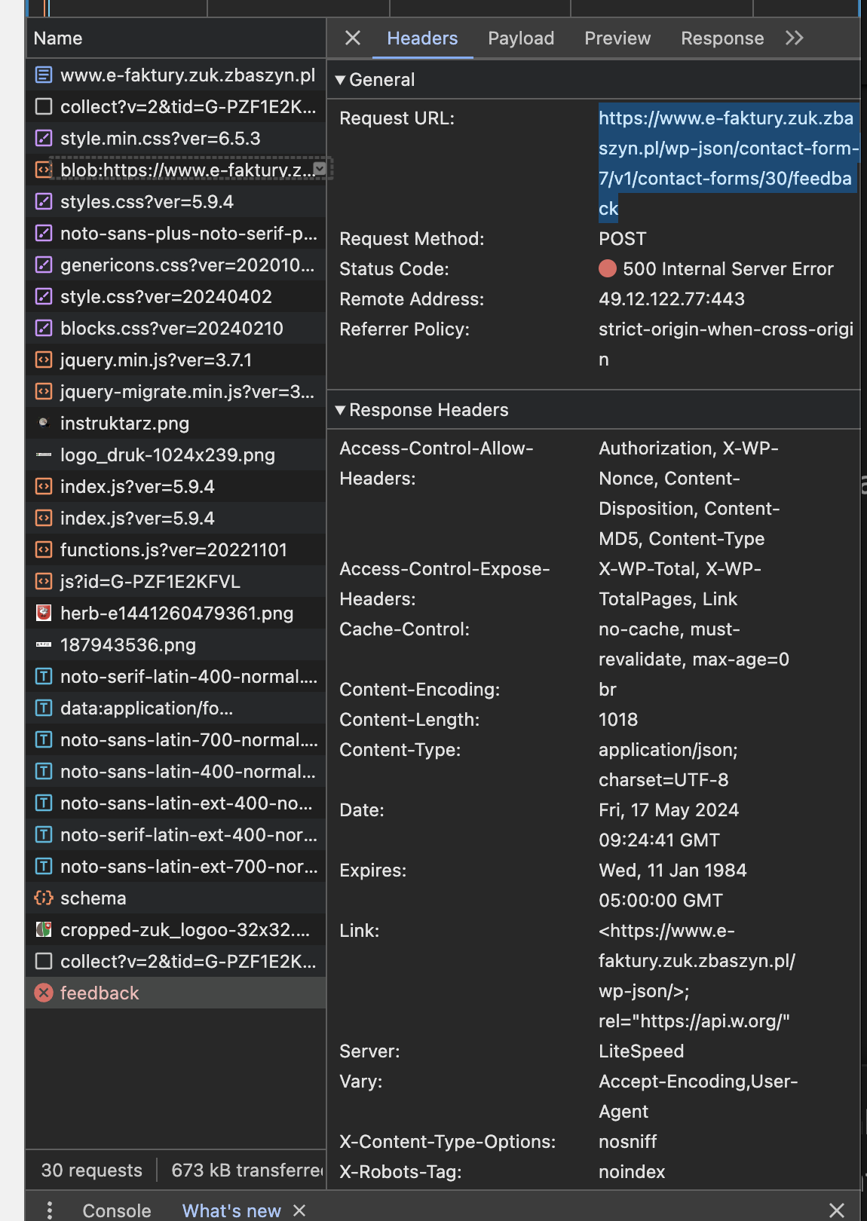Close the request details panel

tap(352, 38)
